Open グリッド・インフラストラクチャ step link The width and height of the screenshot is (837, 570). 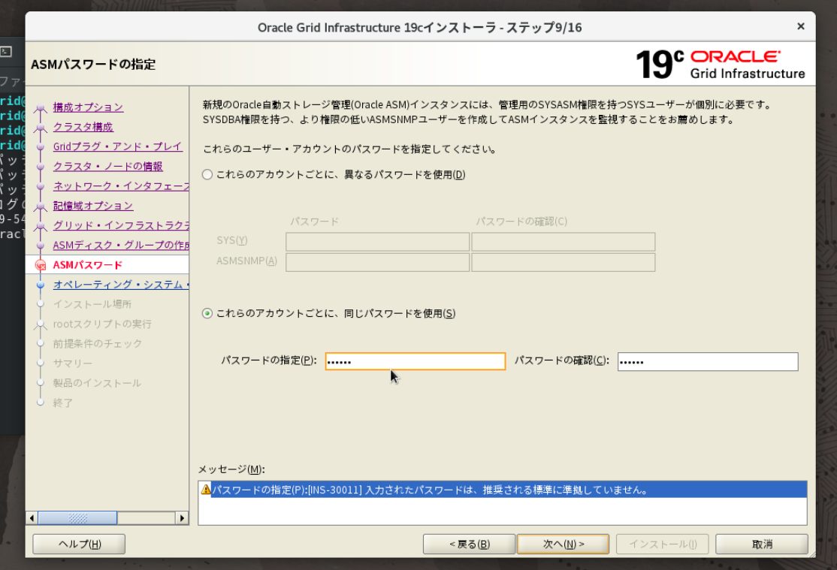tap(121, 225)
